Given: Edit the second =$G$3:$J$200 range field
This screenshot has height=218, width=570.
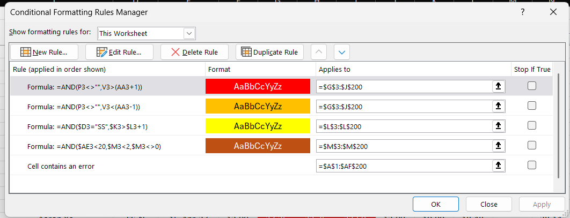Looking at the screenshot, I should 404,106.
